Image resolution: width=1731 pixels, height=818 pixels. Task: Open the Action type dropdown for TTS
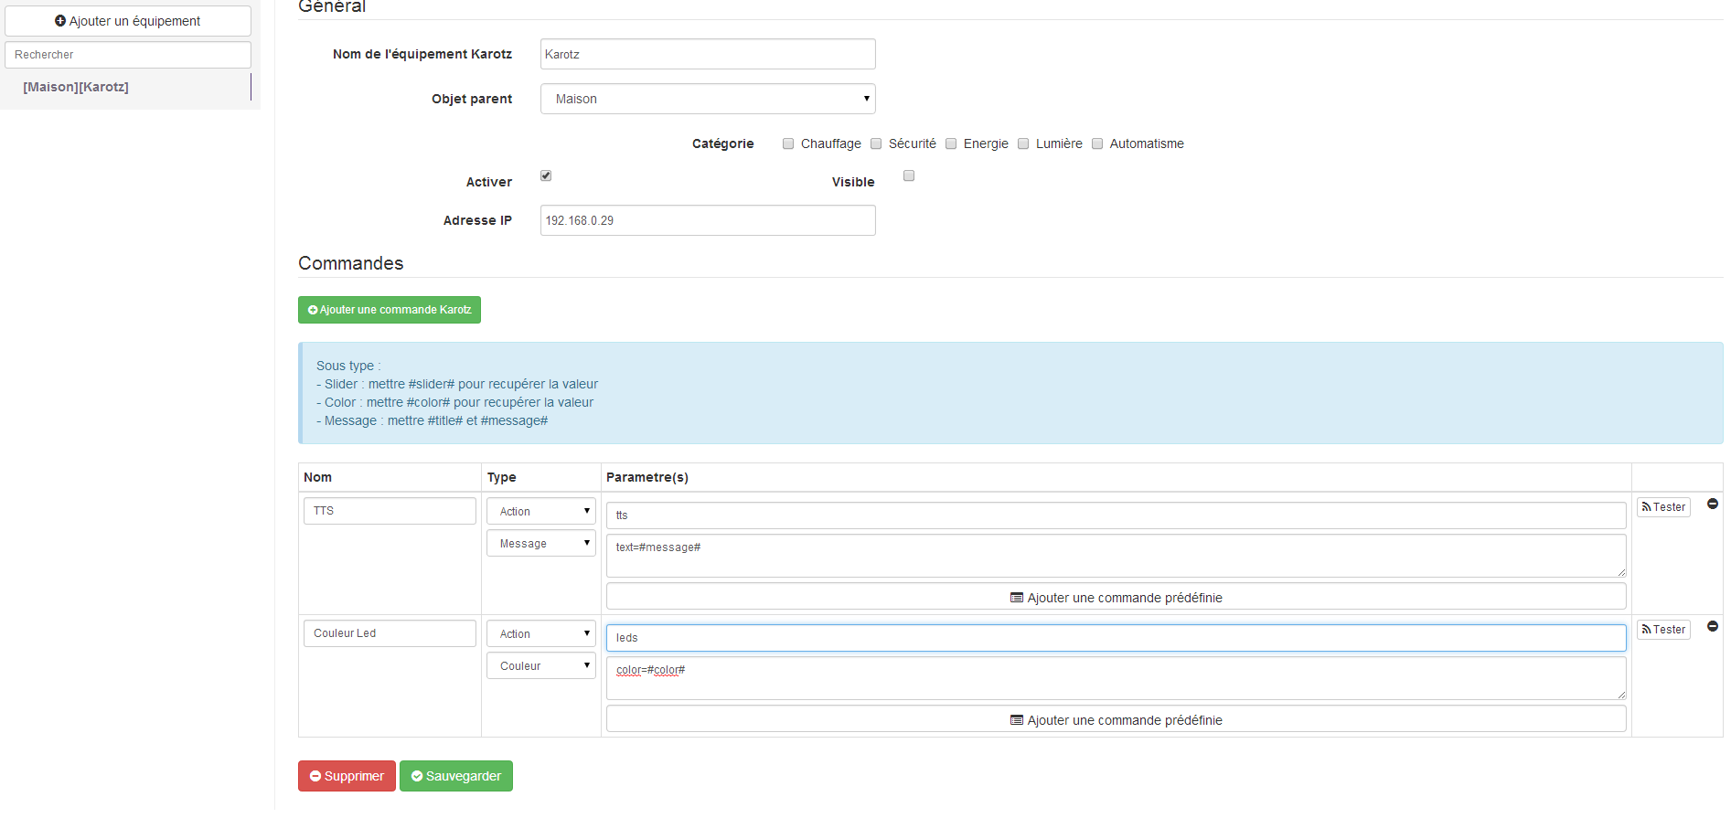click(541, 511)
